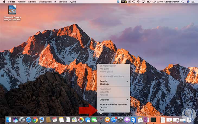This screenshot has height=124, width=198.
Task: Open the iTunes music note icon
Action: click(101, 120)
